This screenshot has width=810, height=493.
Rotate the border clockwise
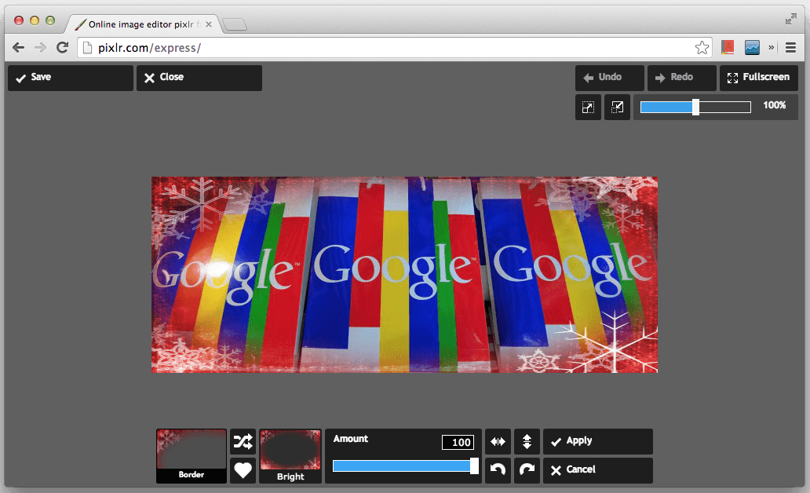(x=527, y=470)
